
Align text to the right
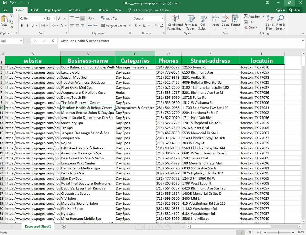pos(83,26)
